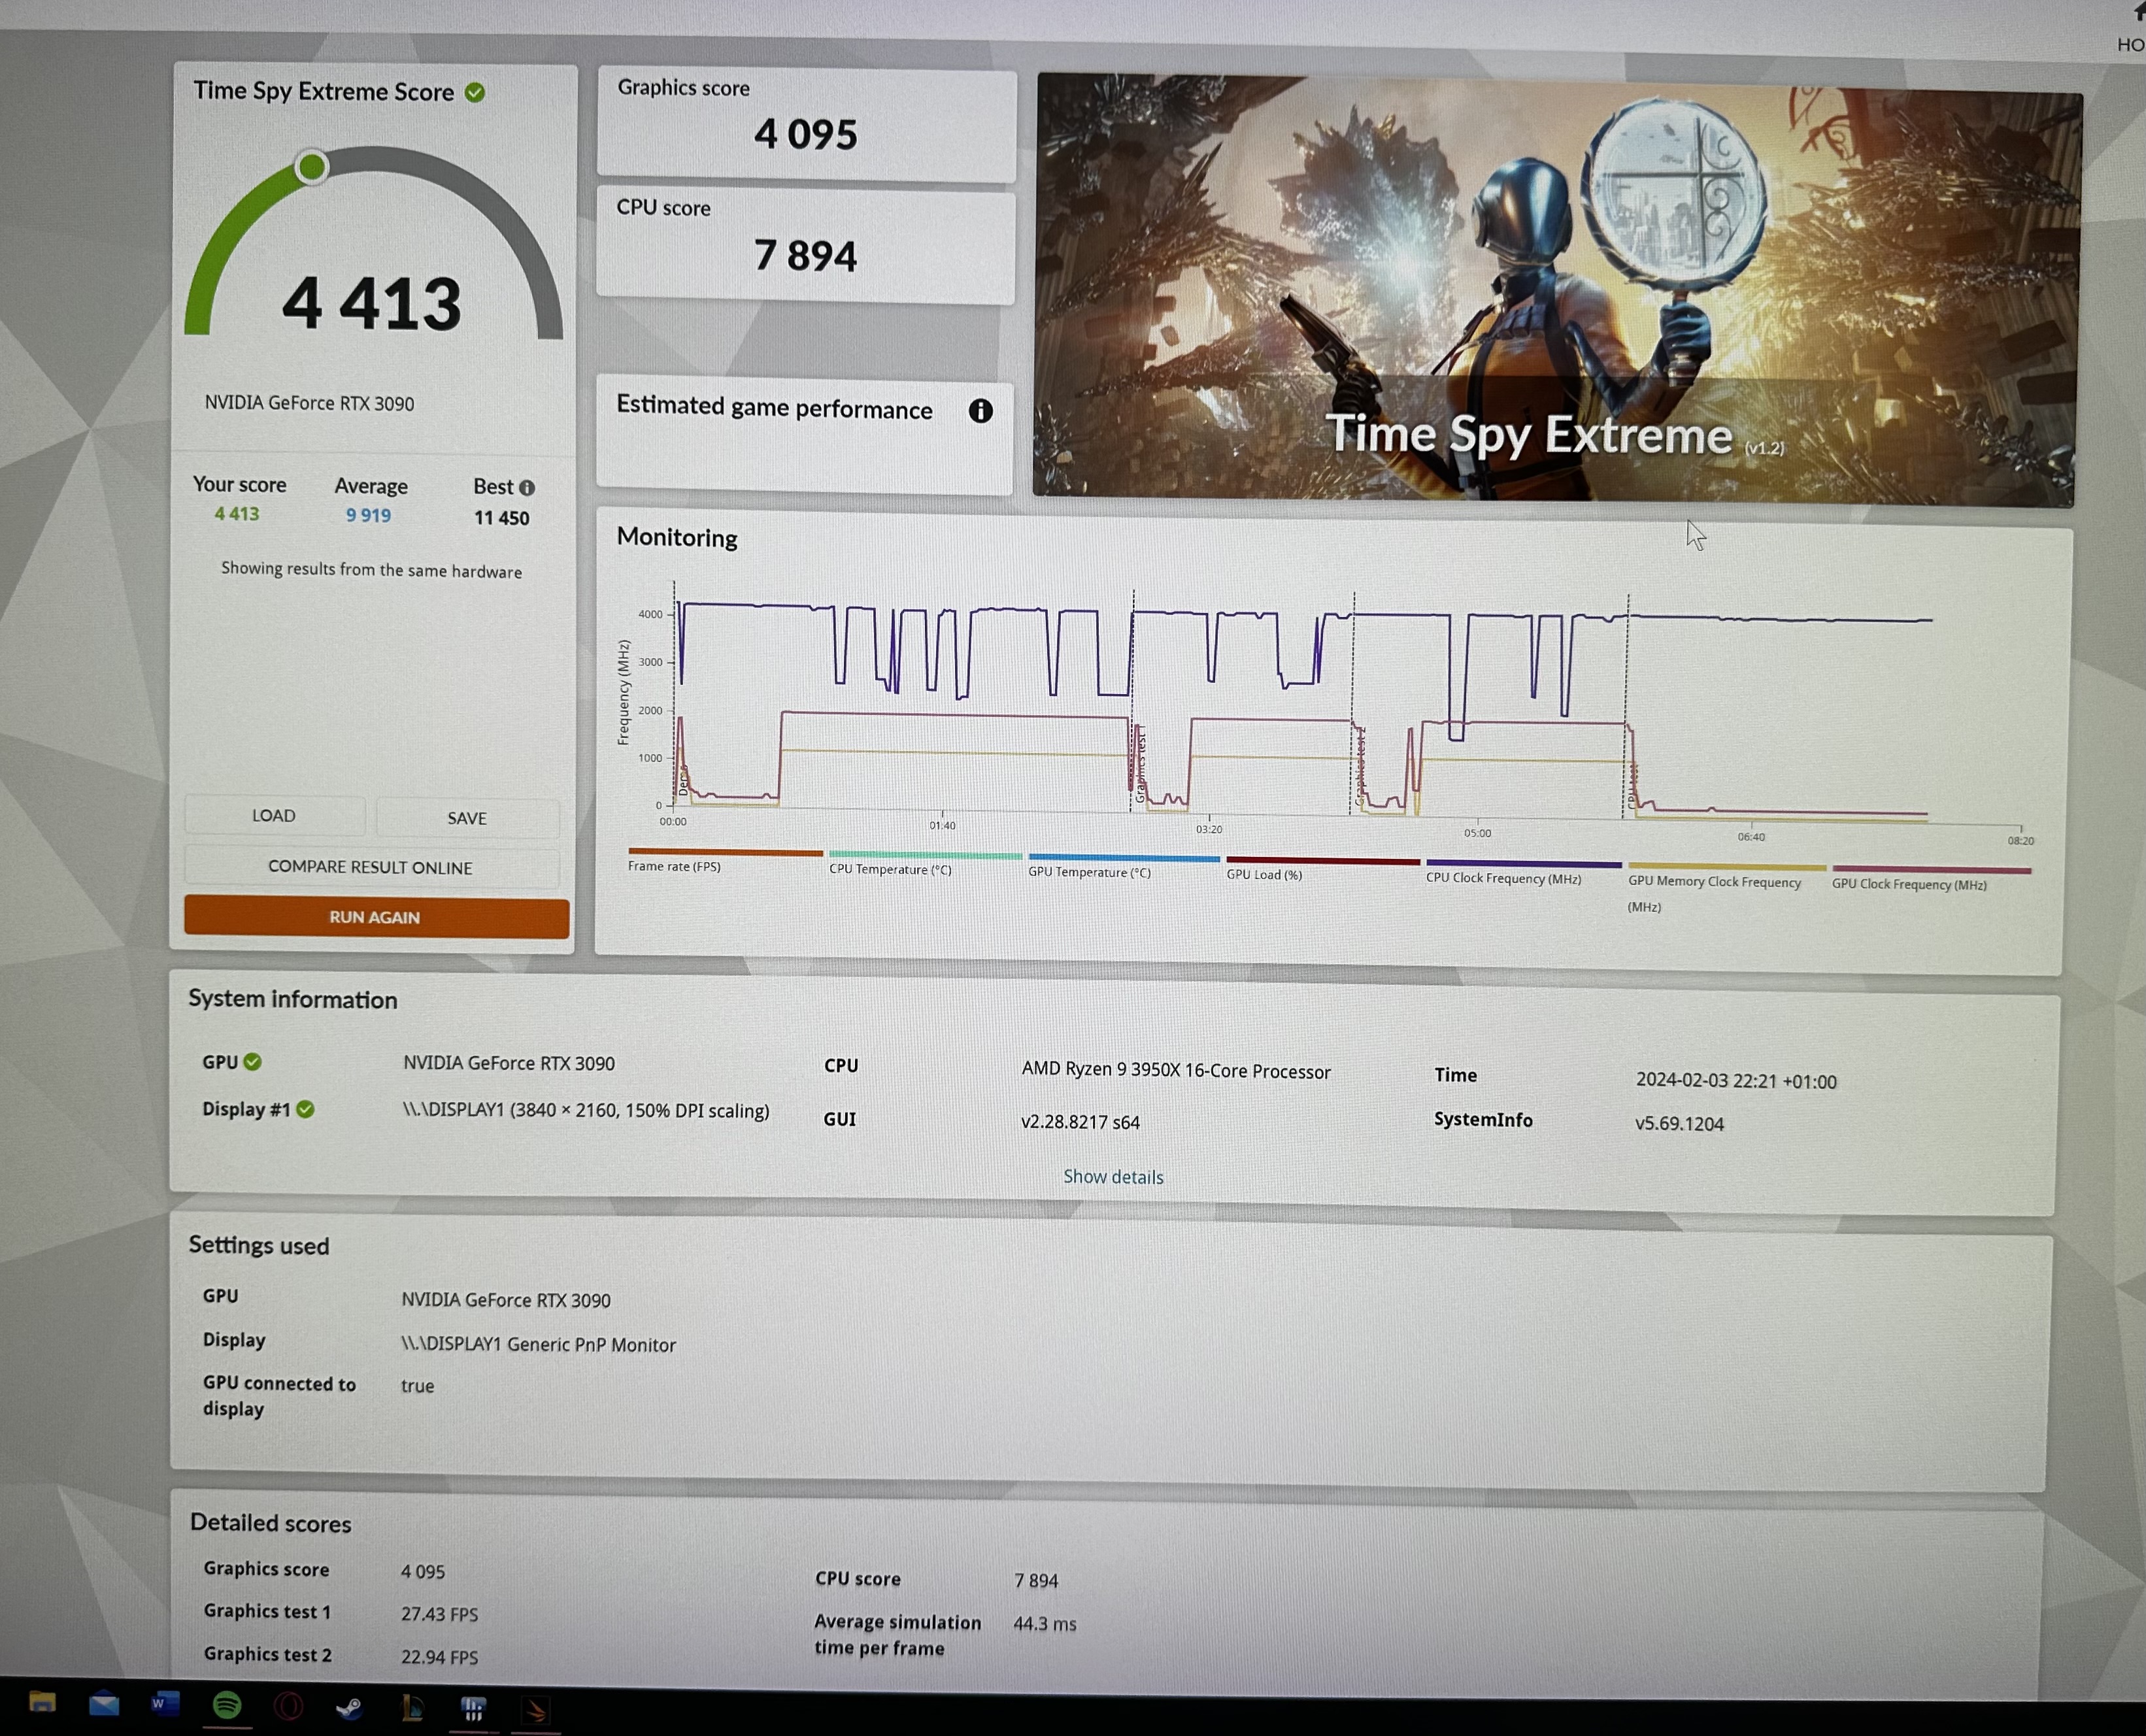Click the green check next to Display #1

(x=306, y=1109)
